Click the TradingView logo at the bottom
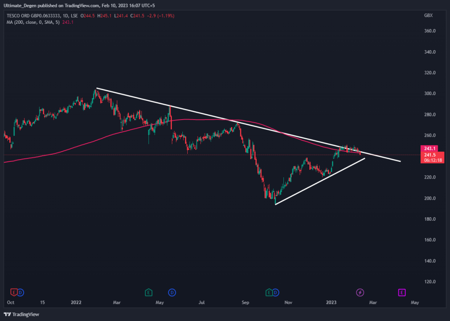The image size is (450, 321). pyautogui.click(x=22, y=314)
